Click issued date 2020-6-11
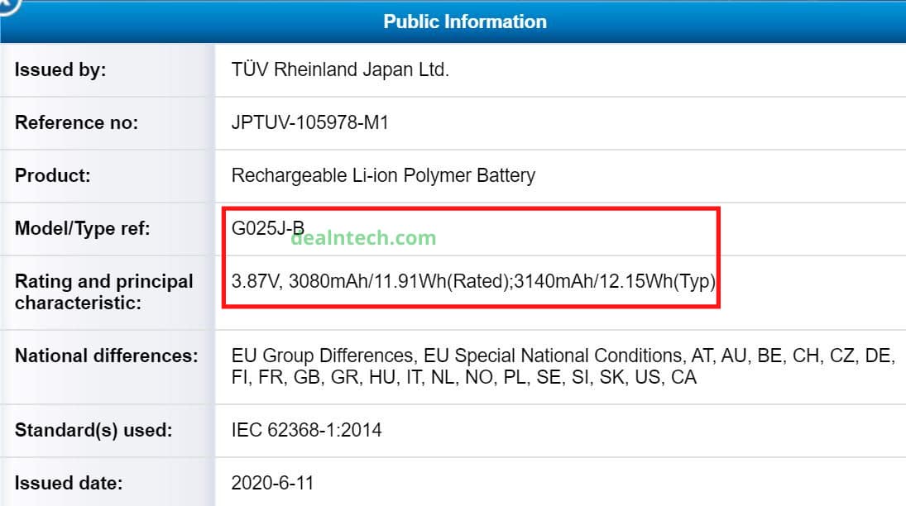Image resolution: width=906 pixels, height=506 pixels. (x=272, y=483)
